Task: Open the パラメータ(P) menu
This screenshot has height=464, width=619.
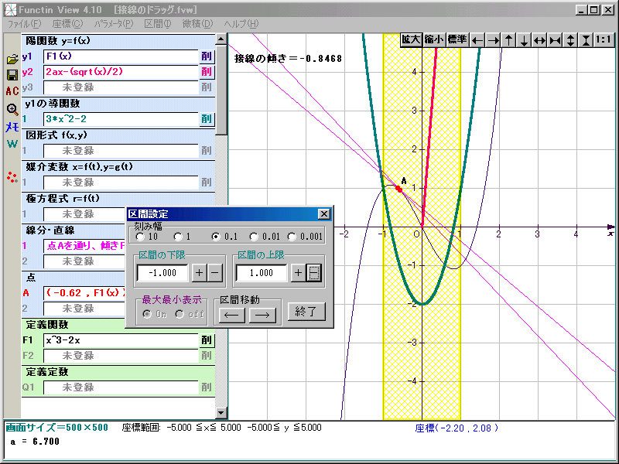Action: click(114, 24)
